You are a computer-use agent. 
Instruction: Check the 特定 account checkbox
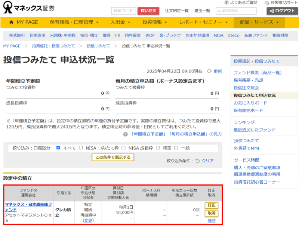point(158,148)
